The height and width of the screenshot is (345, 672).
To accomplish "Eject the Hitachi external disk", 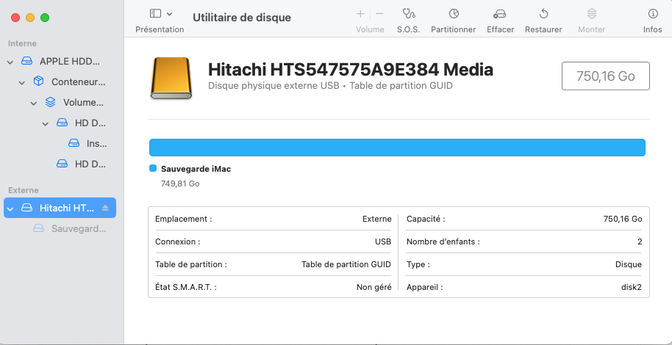I will pyautogui.click(x=104, y=208).
